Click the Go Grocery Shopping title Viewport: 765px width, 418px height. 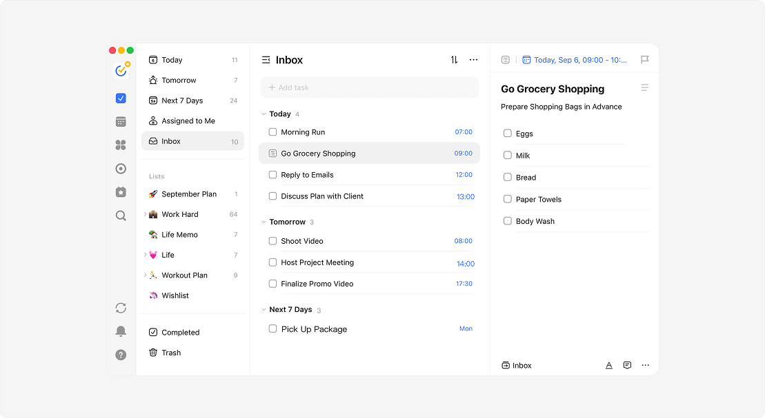(553, 89)
